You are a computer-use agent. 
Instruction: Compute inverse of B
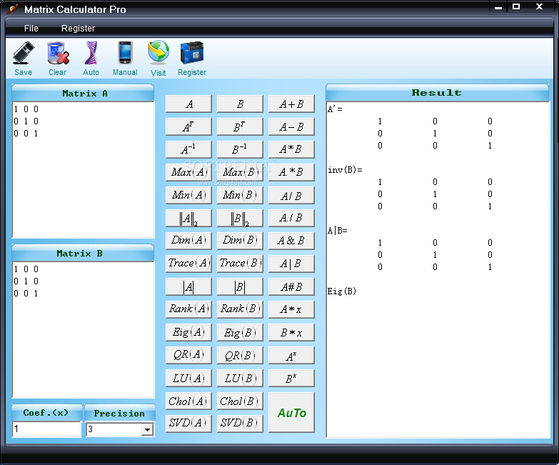pyautogui.click(x=240, y=149)
